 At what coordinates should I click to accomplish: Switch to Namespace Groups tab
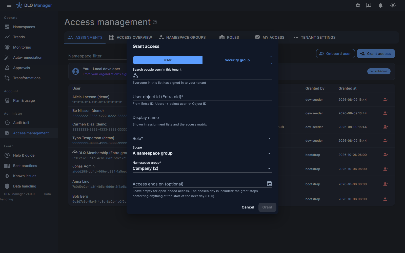(182, 37)
